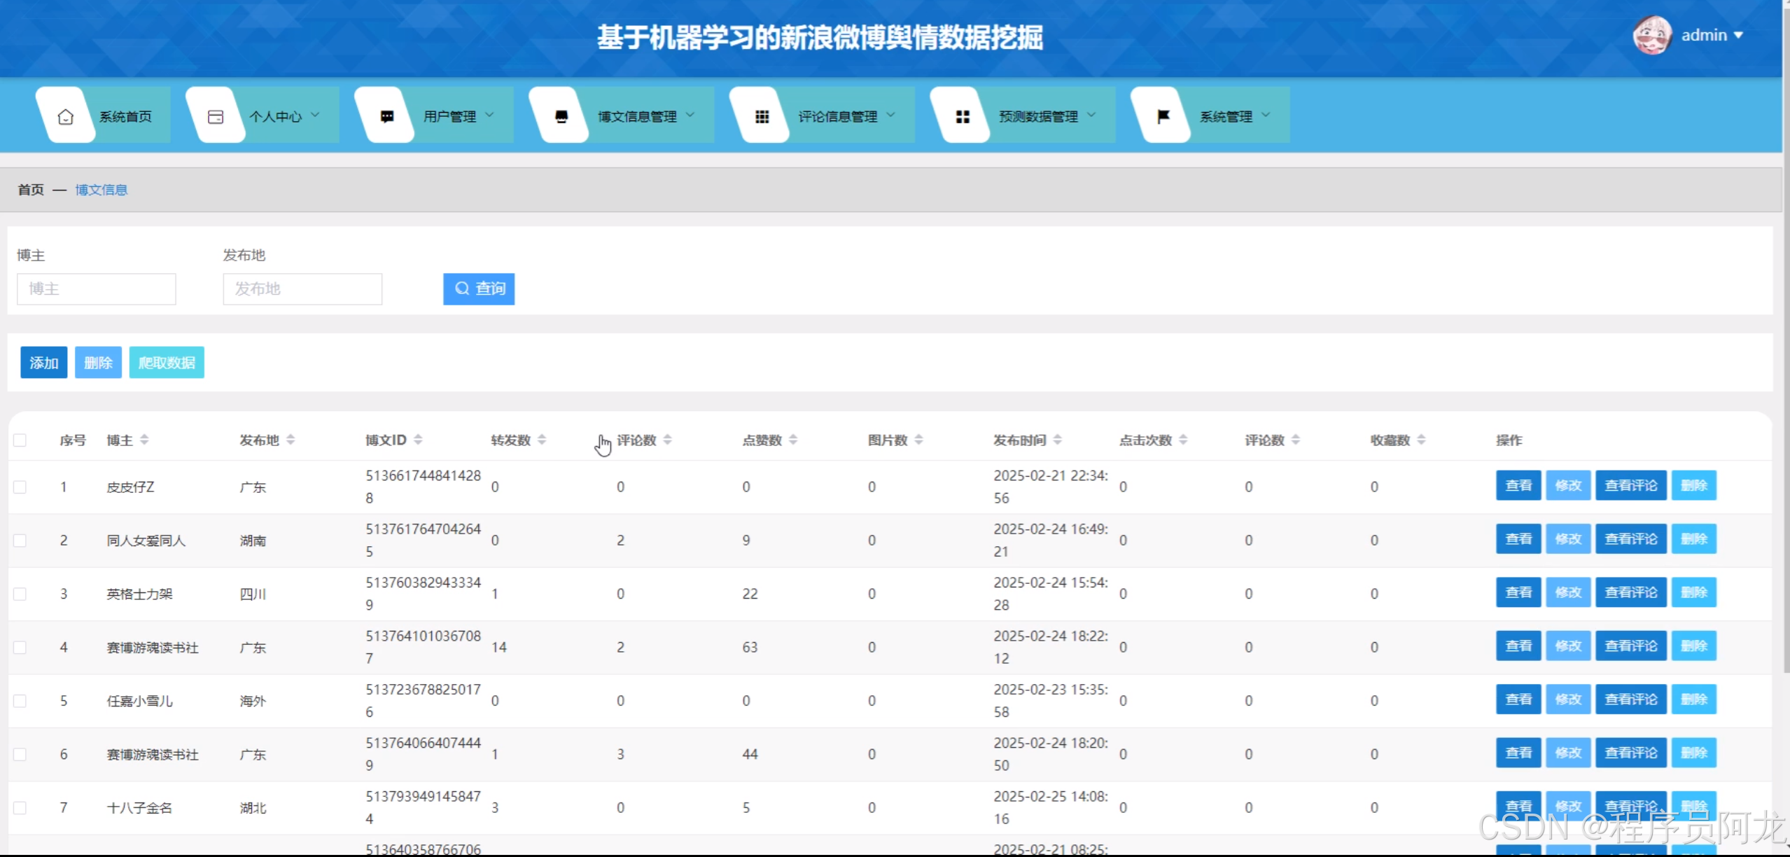Click the 查询 search button
This screenshot has height=857, width=1790.
pyautogui.click(x=479, y=288)
